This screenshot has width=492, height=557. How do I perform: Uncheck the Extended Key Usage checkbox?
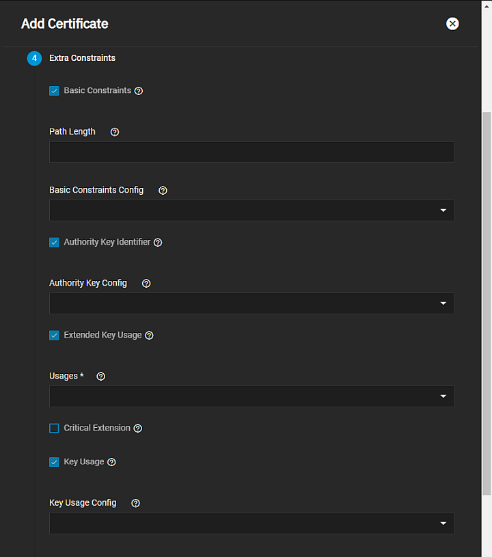click(x=54, y=336)
